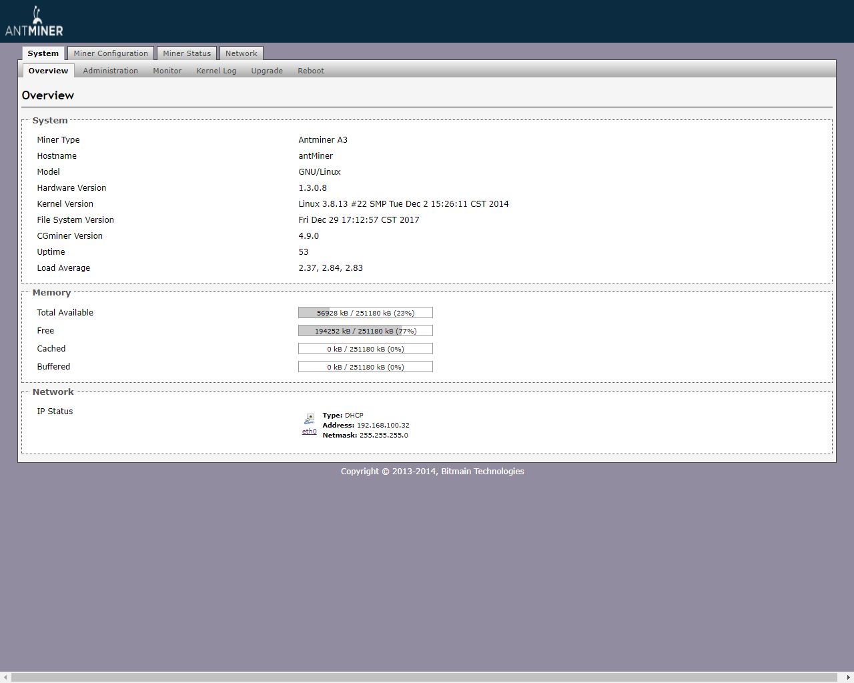Click the Hardware Version label
This screenshot has width=854, height=683.
point(71,188)
